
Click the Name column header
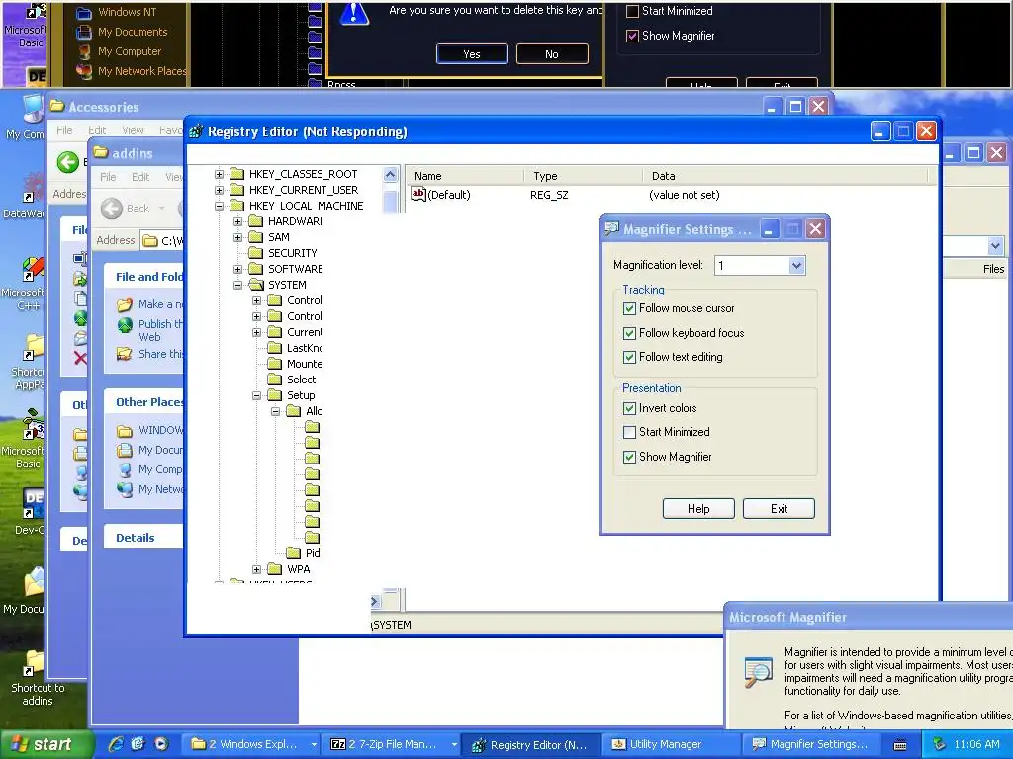[x=464, y=176]
